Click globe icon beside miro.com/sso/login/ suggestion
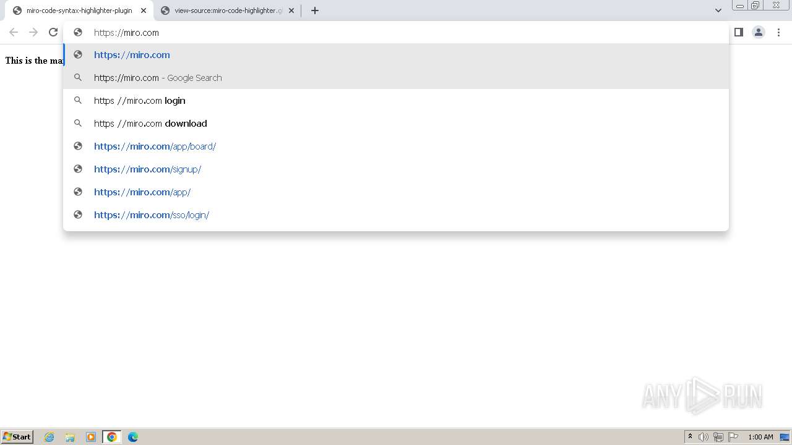 [x=78, y=214]
